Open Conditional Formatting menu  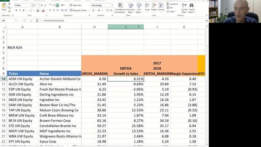point(120,8)
